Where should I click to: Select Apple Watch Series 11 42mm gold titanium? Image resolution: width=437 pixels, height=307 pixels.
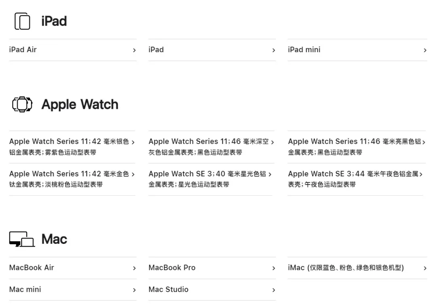click(69, 179)
